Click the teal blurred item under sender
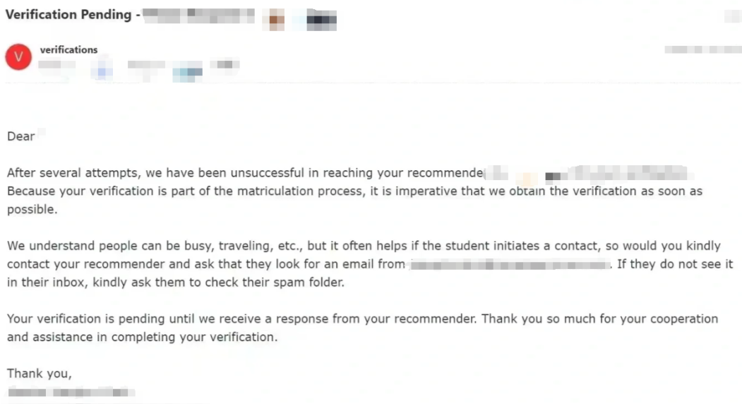The image size is (742, 404). coord(187,73)
